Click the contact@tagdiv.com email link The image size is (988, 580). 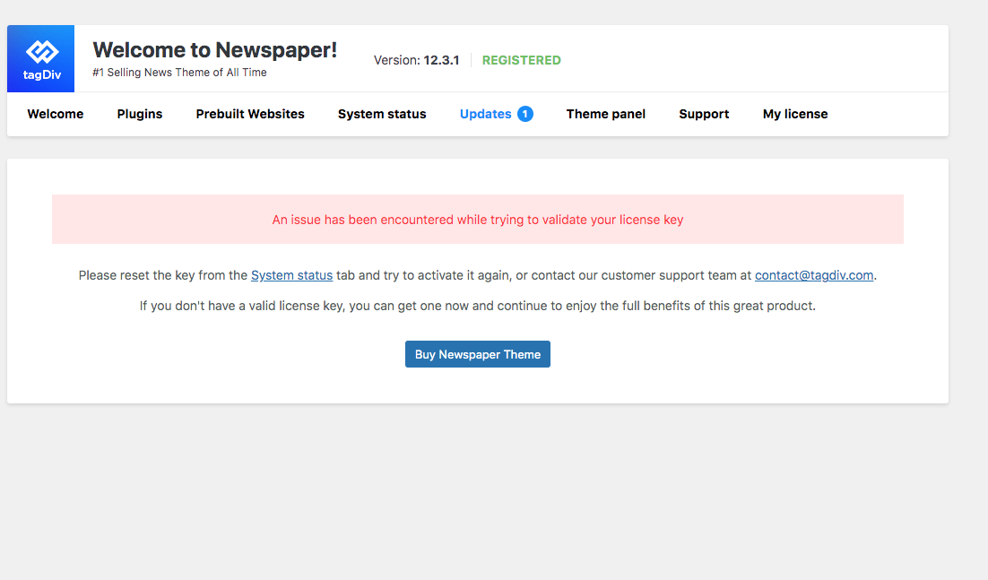814,275
